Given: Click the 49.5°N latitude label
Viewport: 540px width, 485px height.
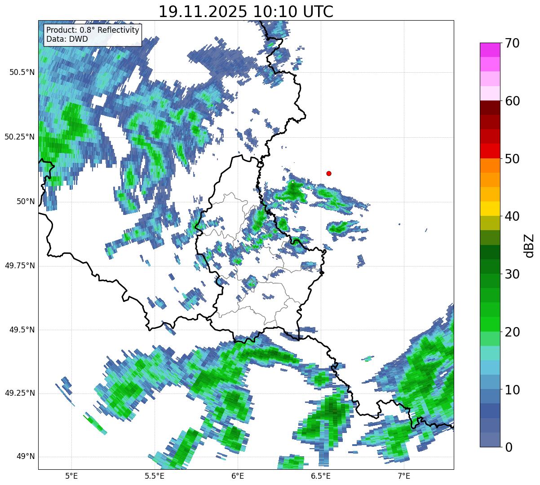Looking at the screenshot, I should click(x=22, y=330).
